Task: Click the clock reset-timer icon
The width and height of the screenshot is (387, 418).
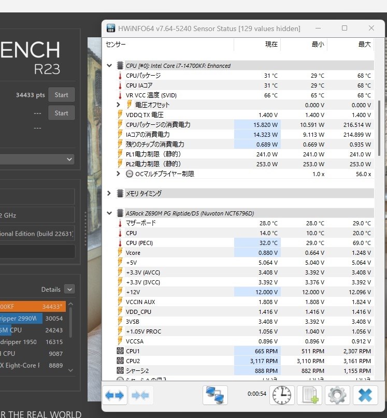Action: 282,395
